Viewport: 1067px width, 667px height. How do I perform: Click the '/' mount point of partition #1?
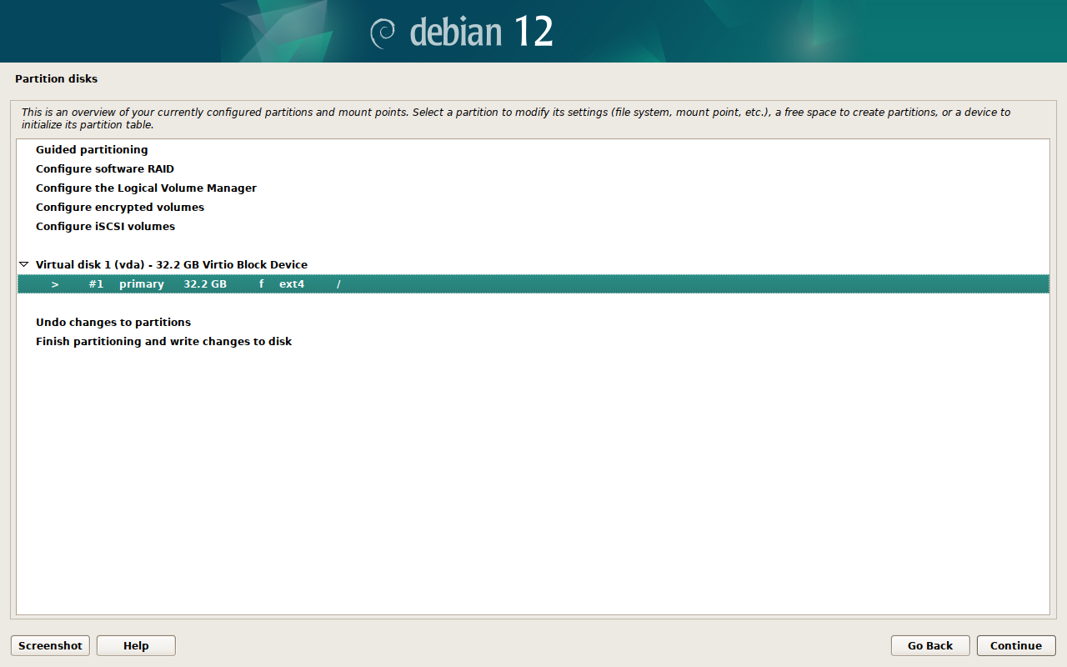click(338, 284)
